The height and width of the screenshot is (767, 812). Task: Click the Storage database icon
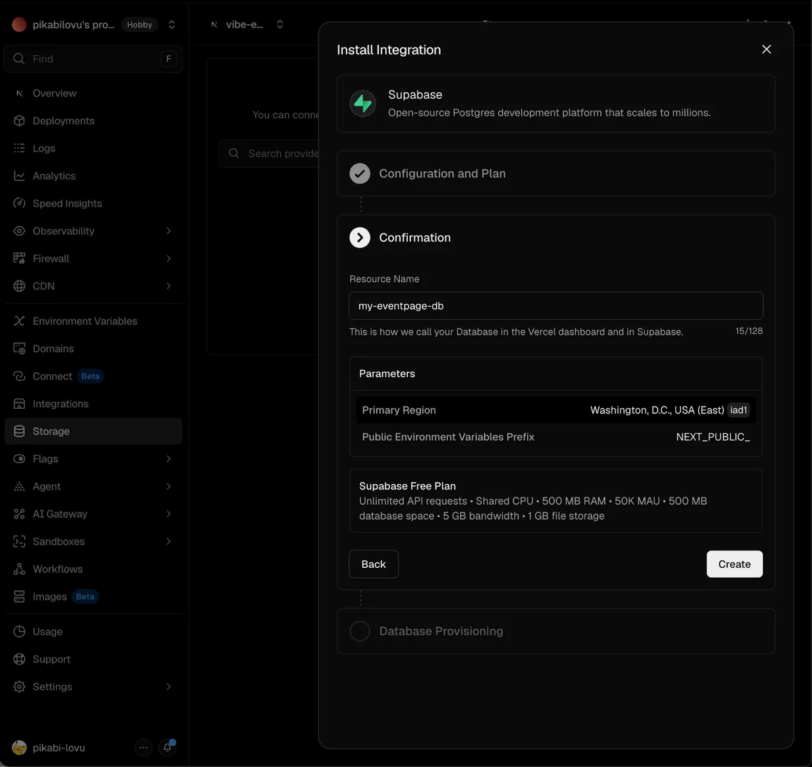coord(19,431)
